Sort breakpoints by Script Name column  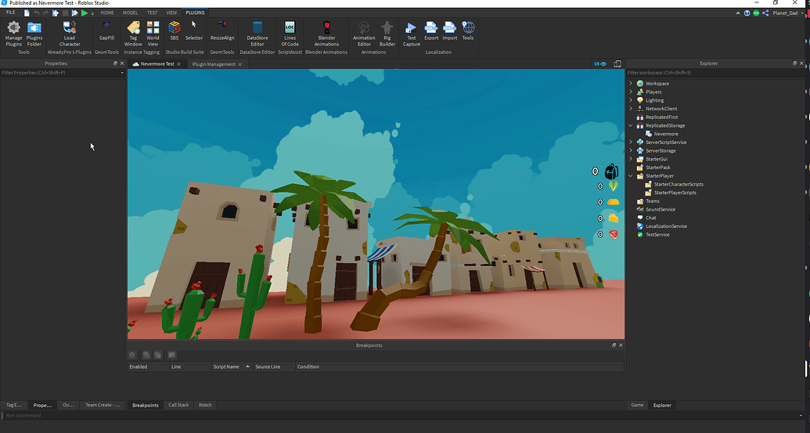click(x=231, y=367)
